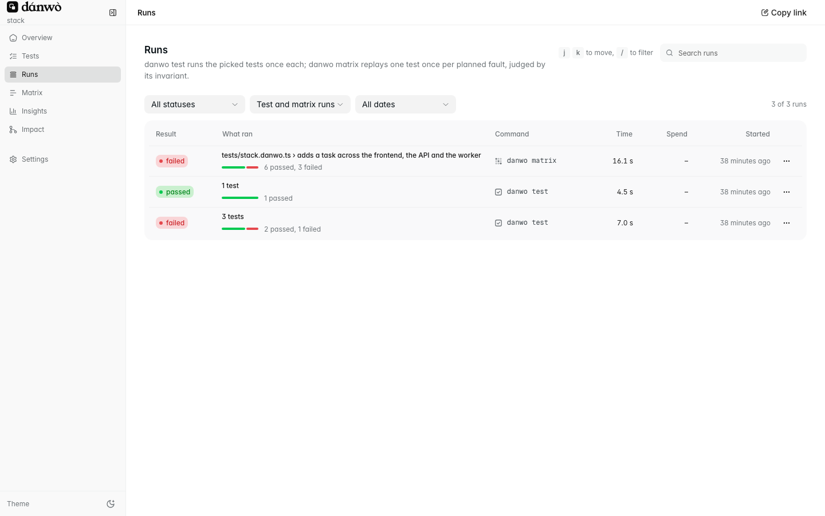Click the slash filter shortcut key hint
The image size is (825, 516).
click(x=622, y=53)
